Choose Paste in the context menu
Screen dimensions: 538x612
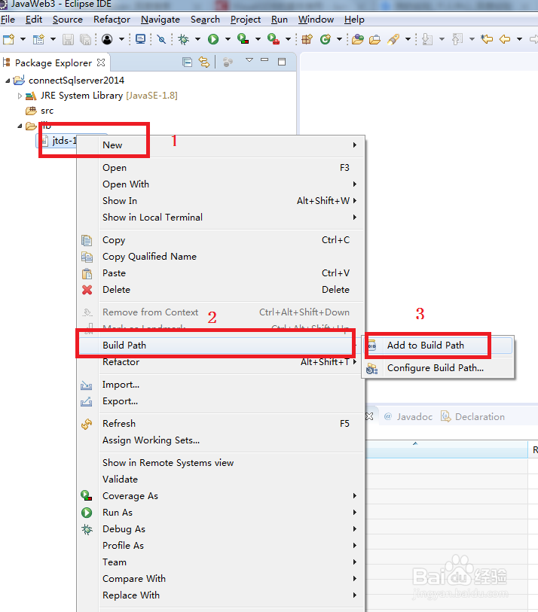tap(221, 273)
